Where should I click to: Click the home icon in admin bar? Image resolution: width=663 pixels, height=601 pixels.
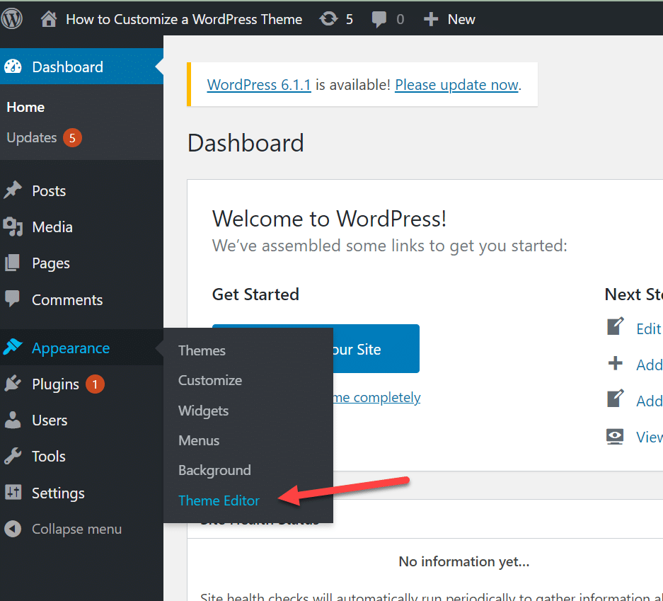click(x=49, y=19)
